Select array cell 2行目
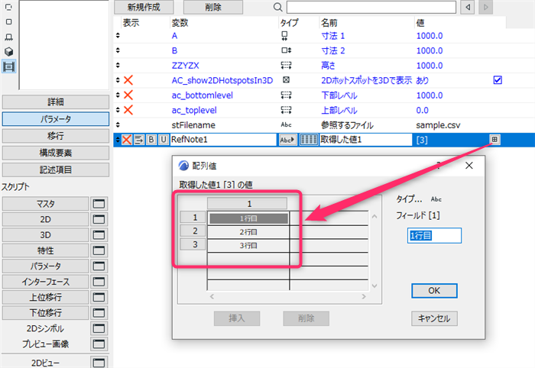Image resolution: width=535 pixels, height=368 pixels. click(248, 232)
